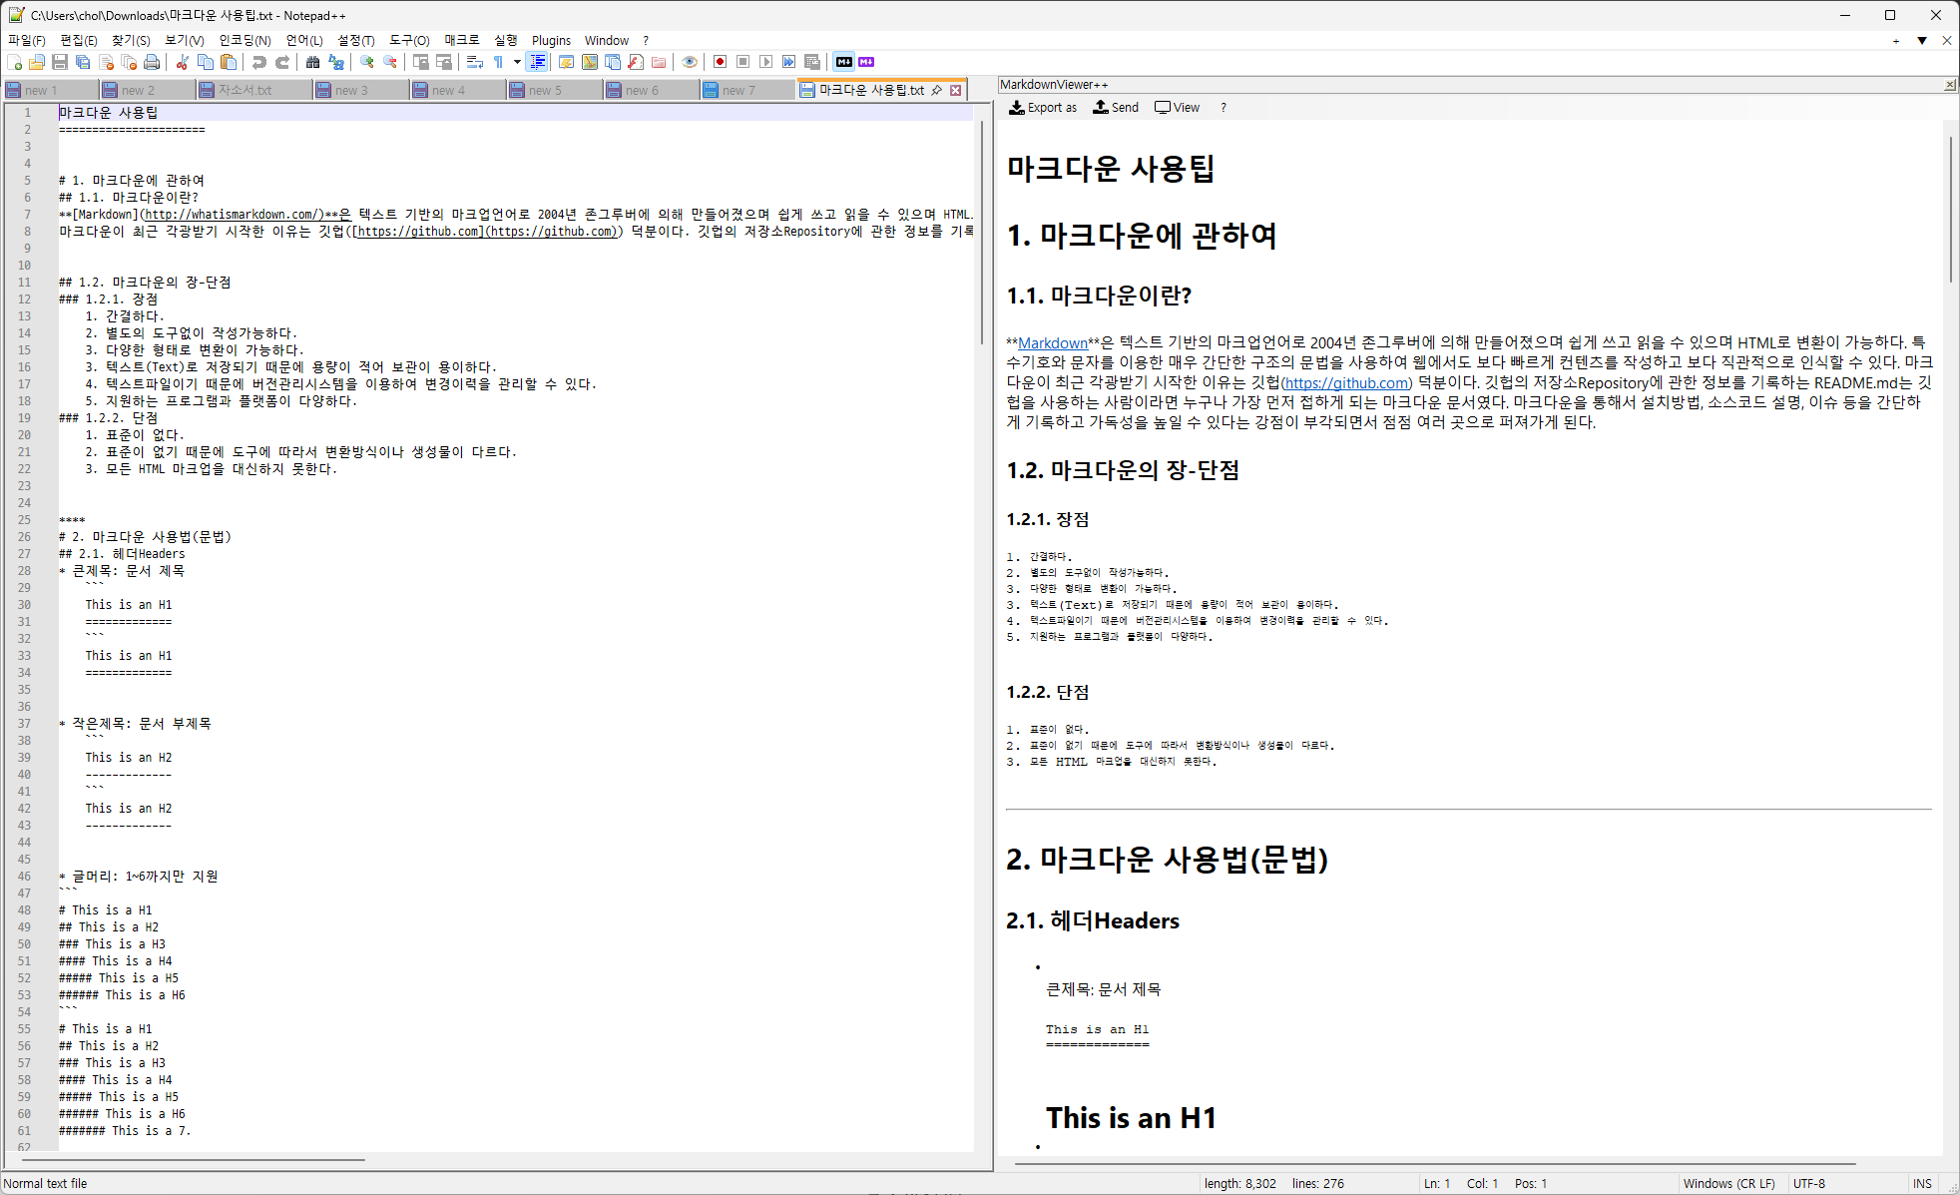Click the Cut scissors icon
Viewport: 1960px width, 1195px height.
click(x=182, y=62)
